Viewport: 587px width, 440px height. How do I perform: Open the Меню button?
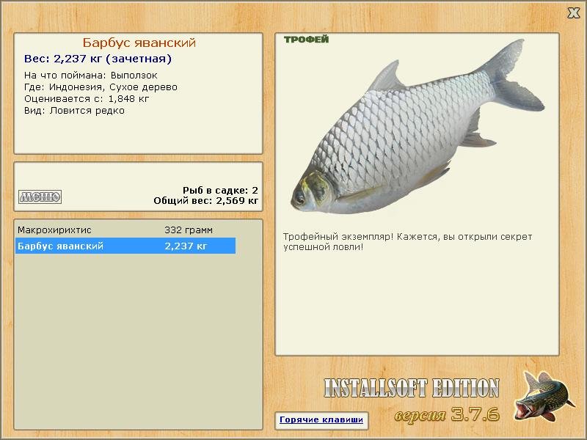40,197
